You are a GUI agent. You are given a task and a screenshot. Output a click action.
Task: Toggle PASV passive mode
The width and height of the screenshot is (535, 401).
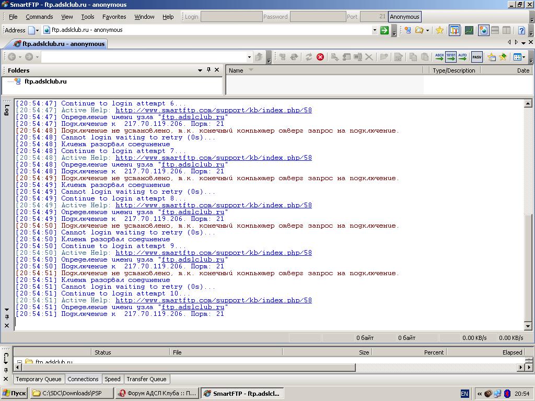(476, 57)
